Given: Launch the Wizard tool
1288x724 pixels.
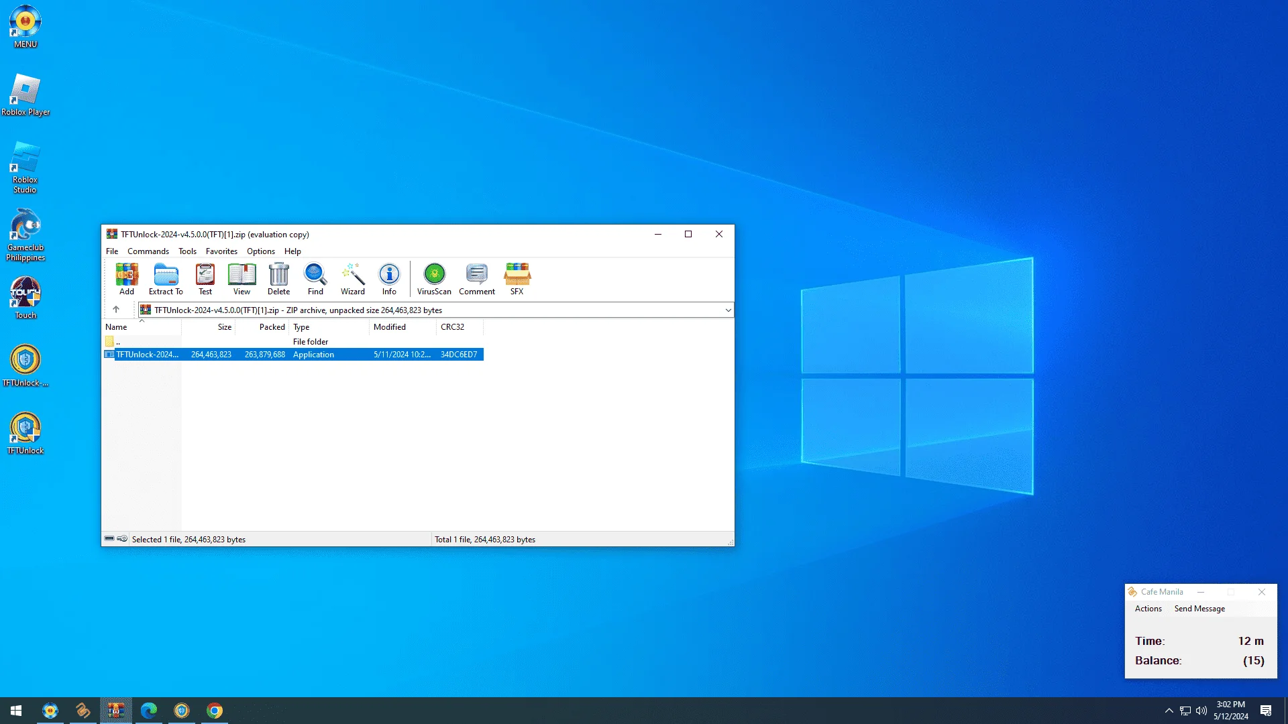Looking at the screenshot, I should [353, 279].
